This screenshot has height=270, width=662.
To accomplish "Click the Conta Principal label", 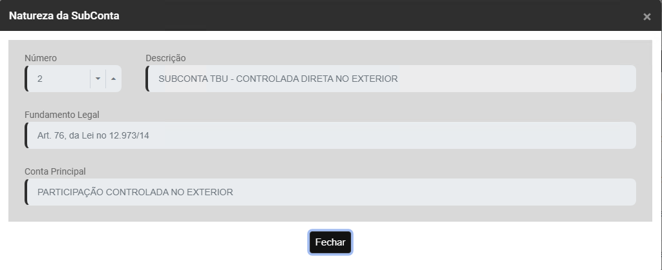I will click(x=55, y=171).
